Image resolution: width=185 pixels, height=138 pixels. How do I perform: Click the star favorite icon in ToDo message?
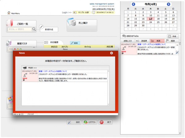pos(177,45)
